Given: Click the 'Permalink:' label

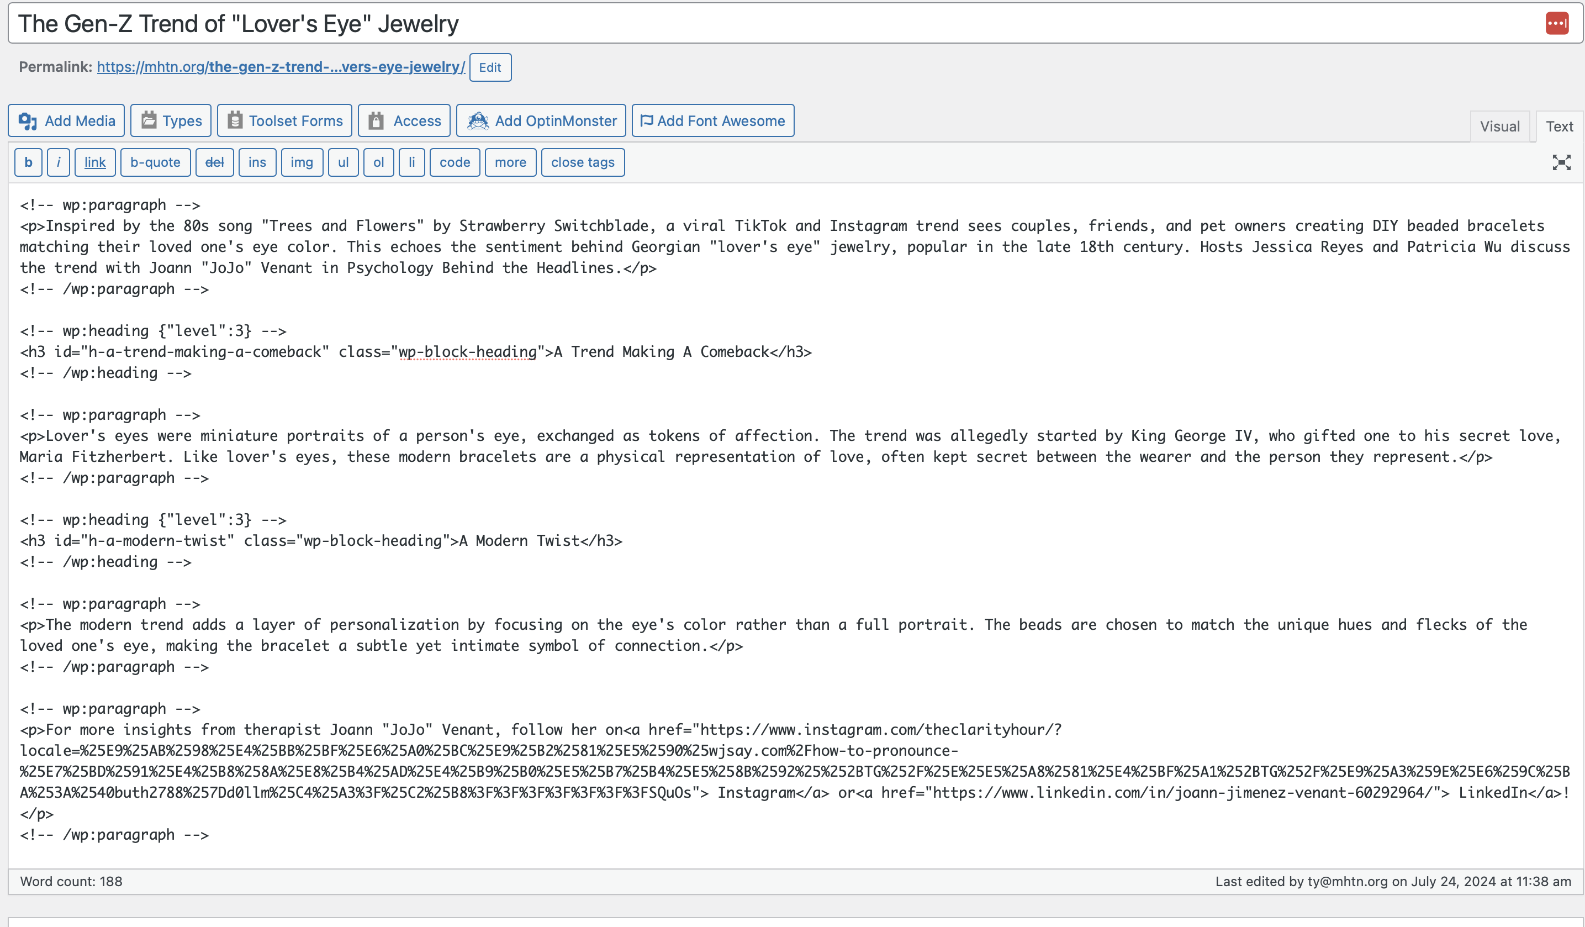Looking at the screenshot, I should (x=55, y=67).
